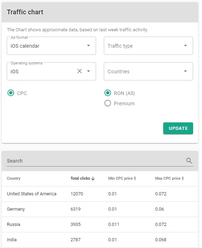202x248 pixels.
Task: Focus the Search input field
Action: click(x=96, y=161)
